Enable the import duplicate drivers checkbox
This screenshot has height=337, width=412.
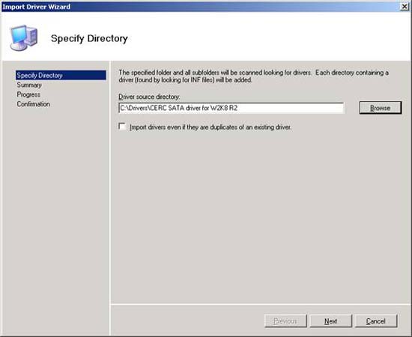point(122,127)
